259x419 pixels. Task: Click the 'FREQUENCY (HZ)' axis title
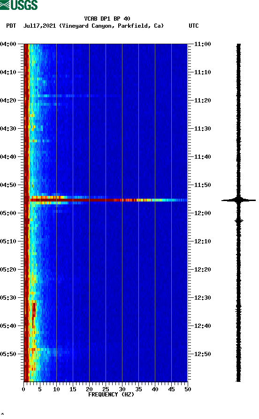click(111, 395)
